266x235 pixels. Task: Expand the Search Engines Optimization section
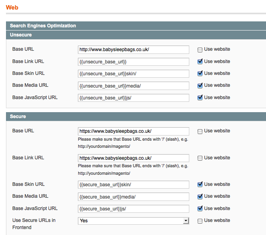pyautogui.click(x=136, y=26)
